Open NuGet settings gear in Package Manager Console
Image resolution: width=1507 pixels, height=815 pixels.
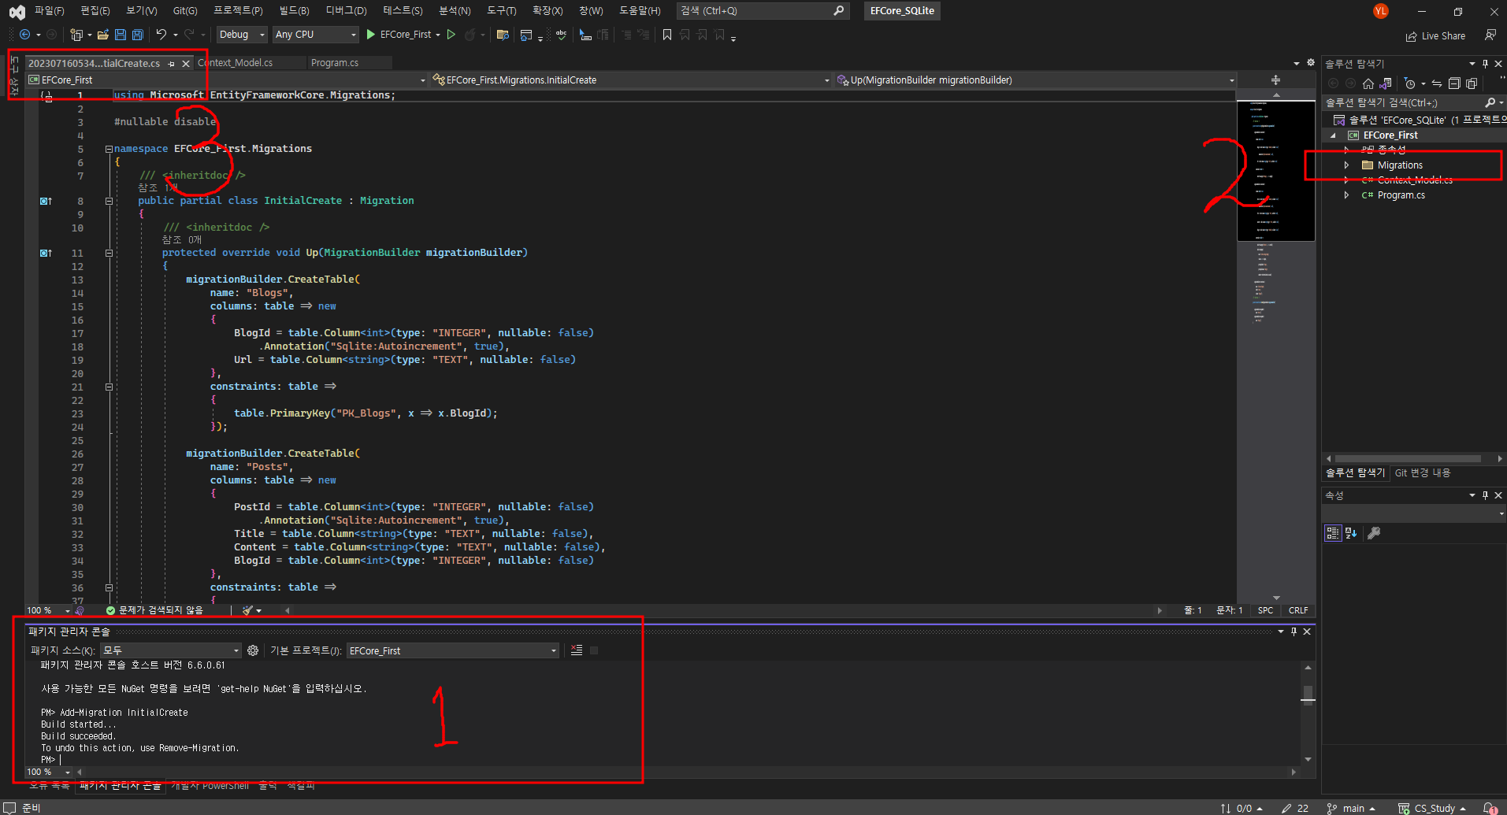click(253, 650)
